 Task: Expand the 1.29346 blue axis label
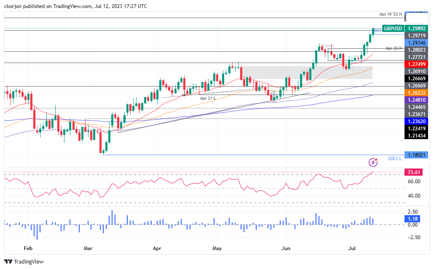[x=416, y=42]
